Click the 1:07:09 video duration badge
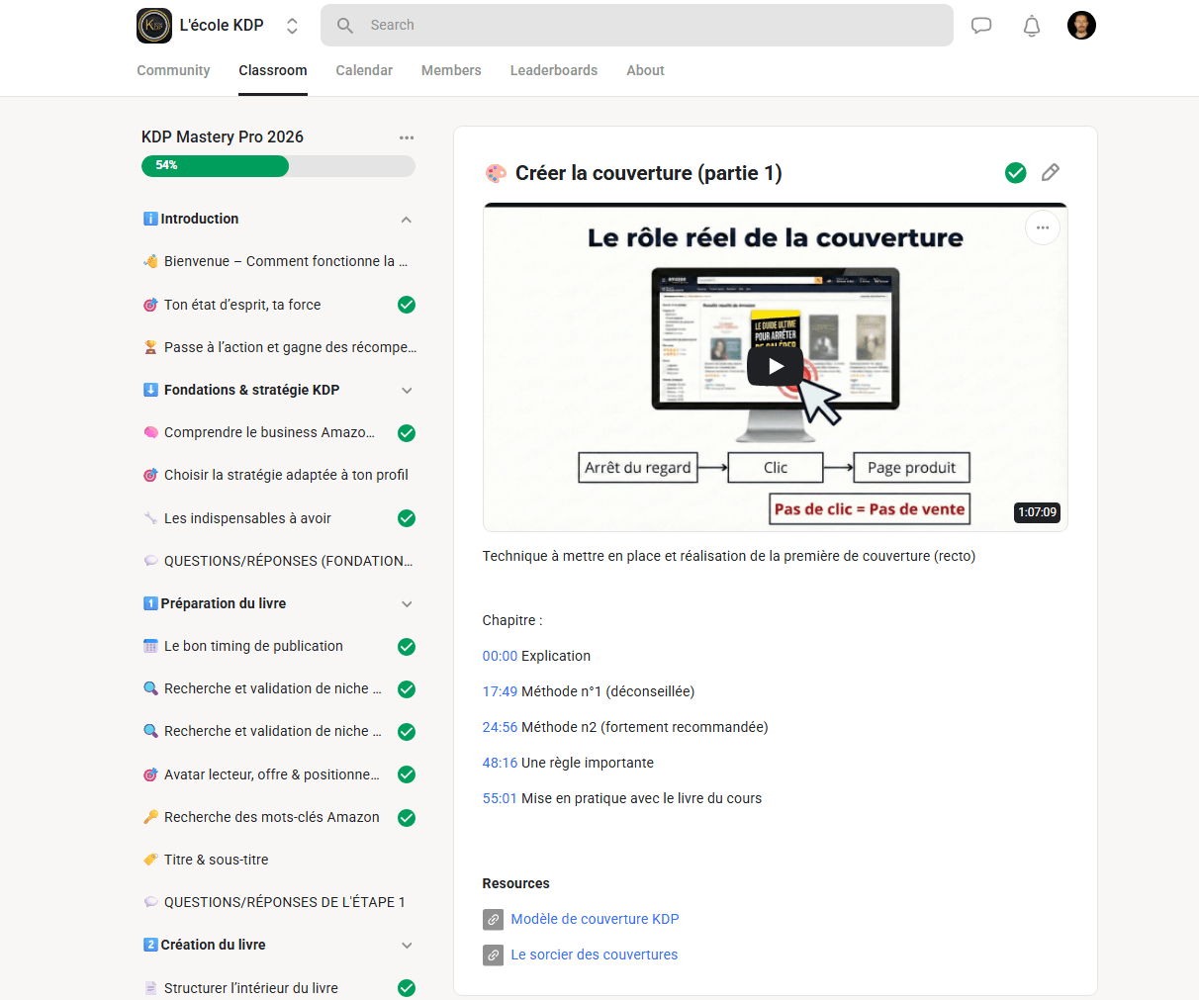Image resolution: width=1199 pixels, height=1000 pixels. click(1038, 512)
